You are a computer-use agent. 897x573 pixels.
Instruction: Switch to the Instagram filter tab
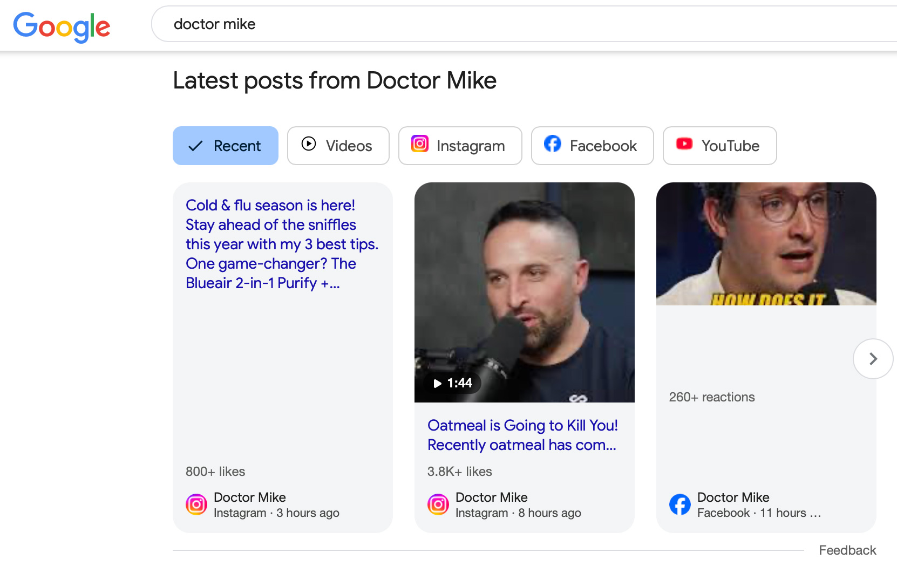pyautogui.click(x=460, y=145)
